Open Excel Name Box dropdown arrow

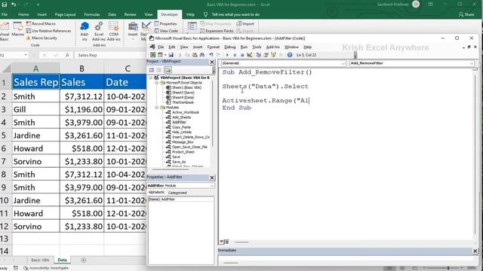point(26,55)
